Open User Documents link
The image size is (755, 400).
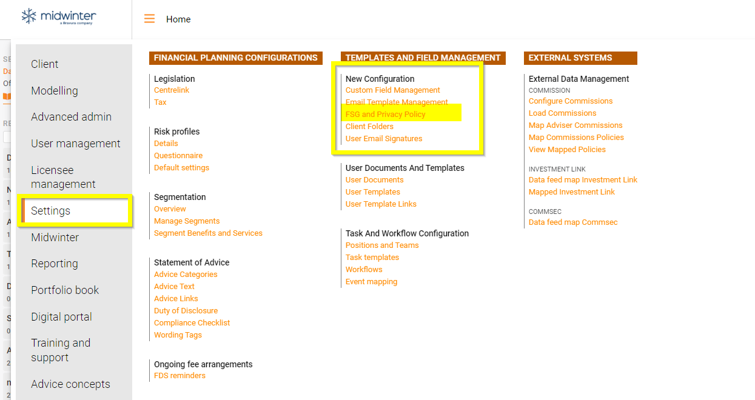click(374, 180)
